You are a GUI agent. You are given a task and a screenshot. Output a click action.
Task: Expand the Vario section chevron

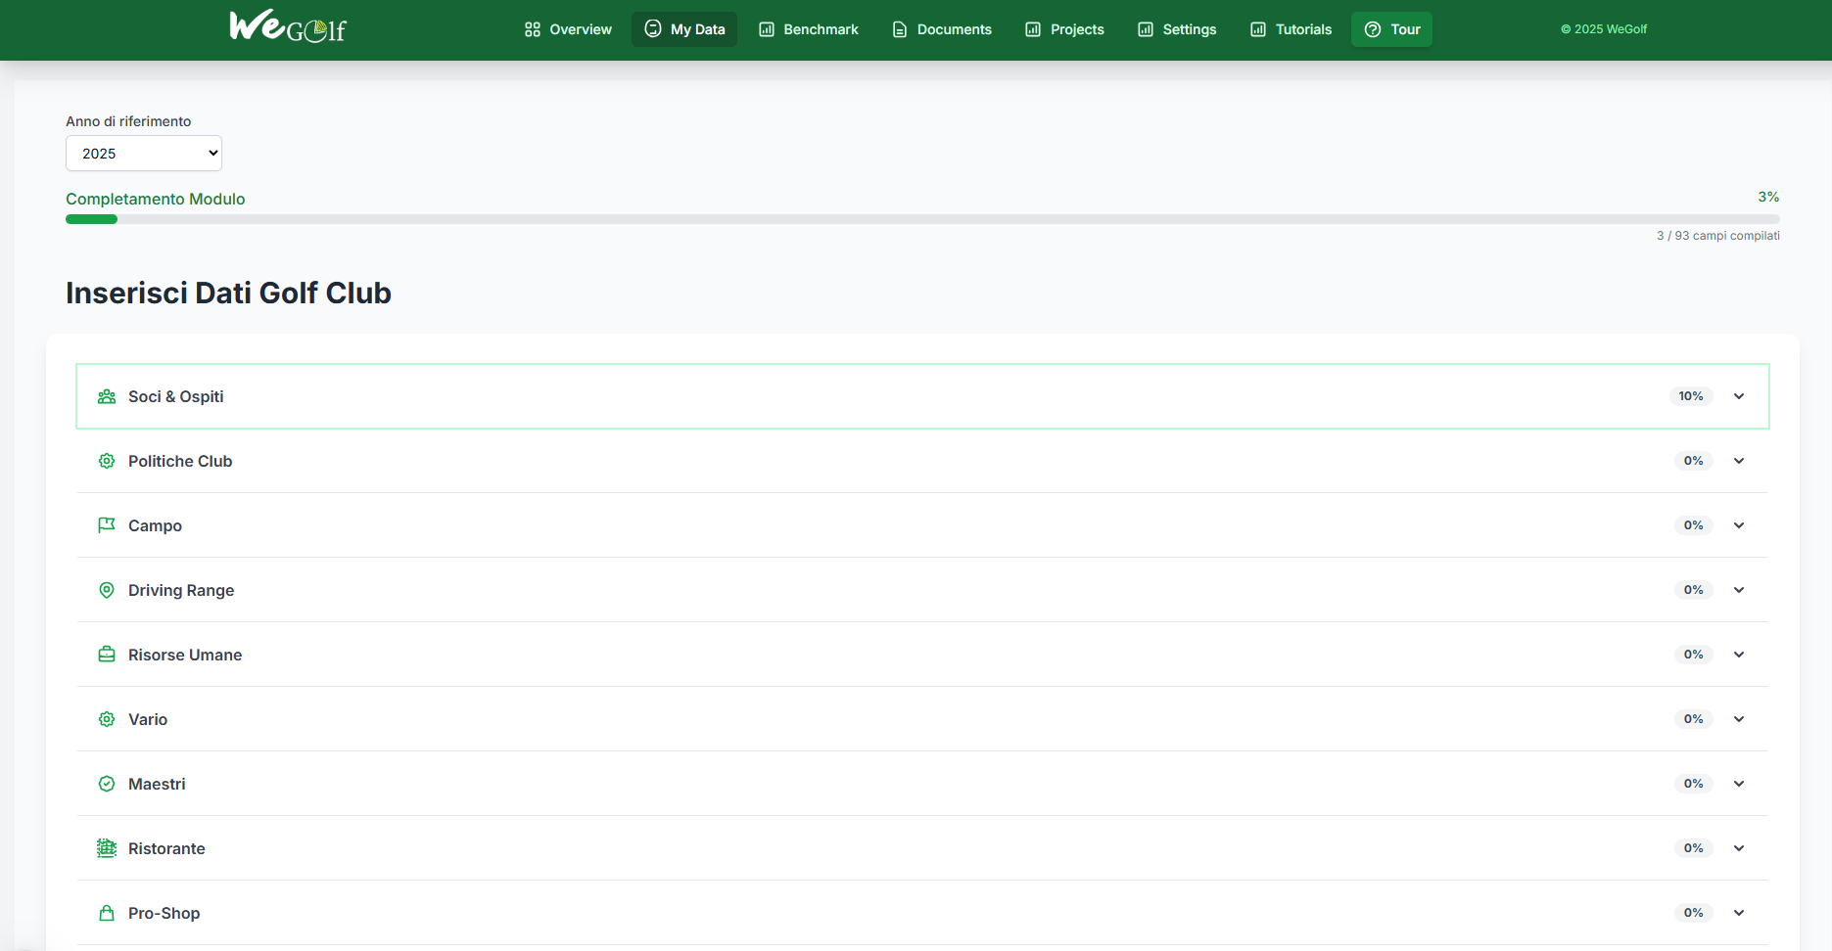(1739, 719)
